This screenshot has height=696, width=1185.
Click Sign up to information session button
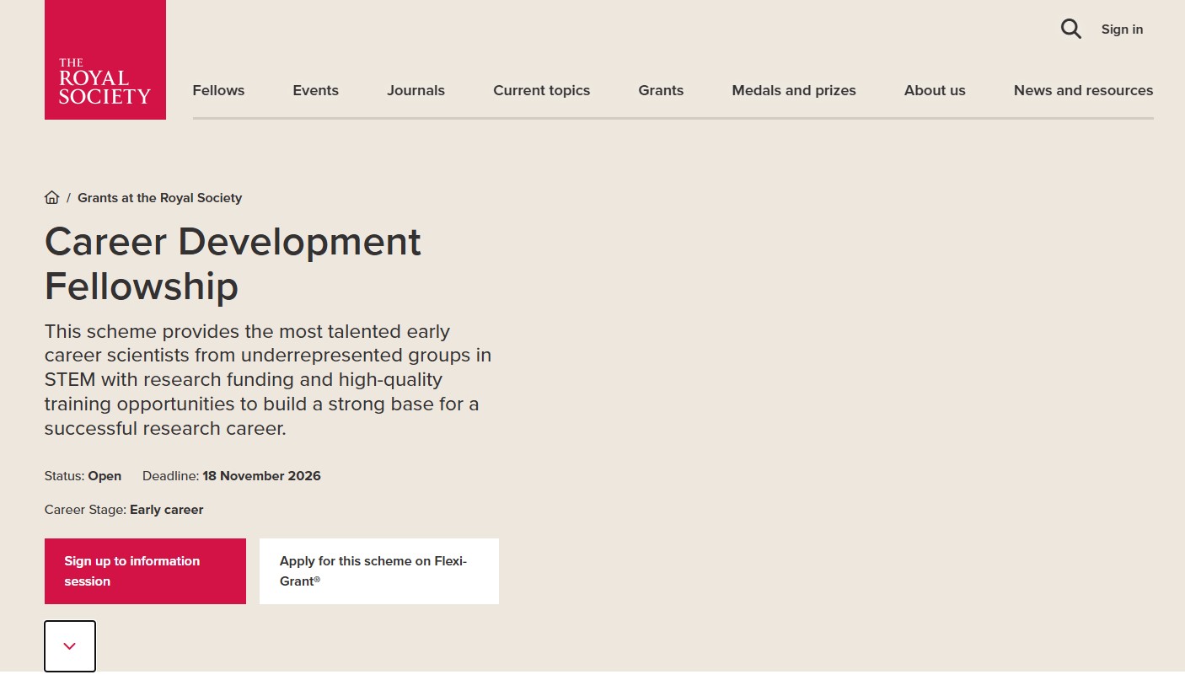(x=145, y=571)
